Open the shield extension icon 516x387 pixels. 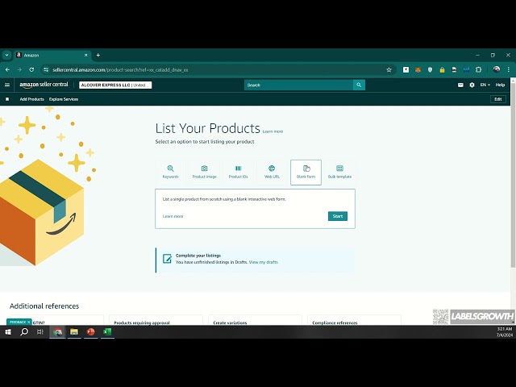[x=430, y=70]
